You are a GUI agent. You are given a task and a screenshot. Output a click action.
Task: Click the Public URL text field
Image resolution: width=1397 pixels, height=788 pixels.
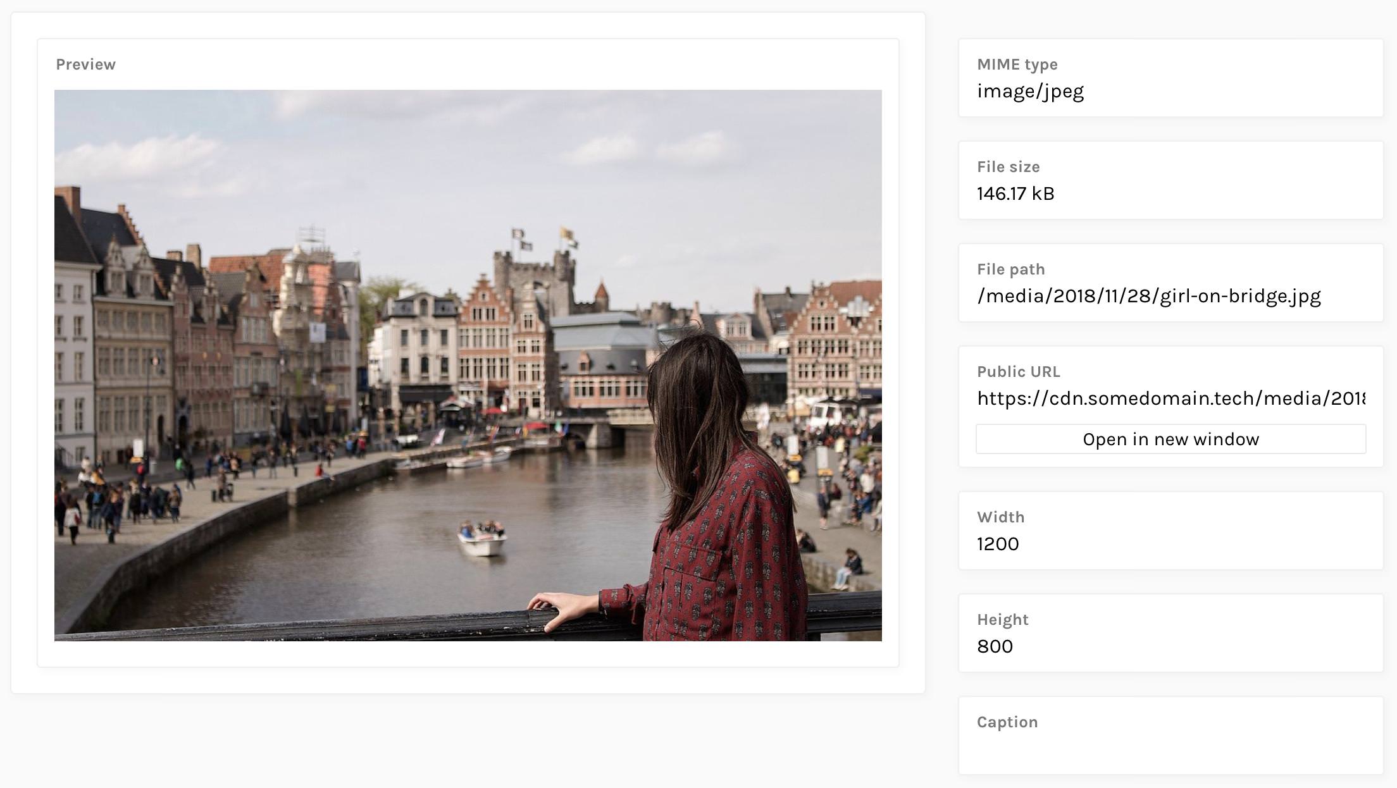1170,398
